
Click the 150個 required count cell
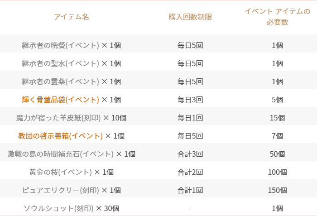[277, 190]
